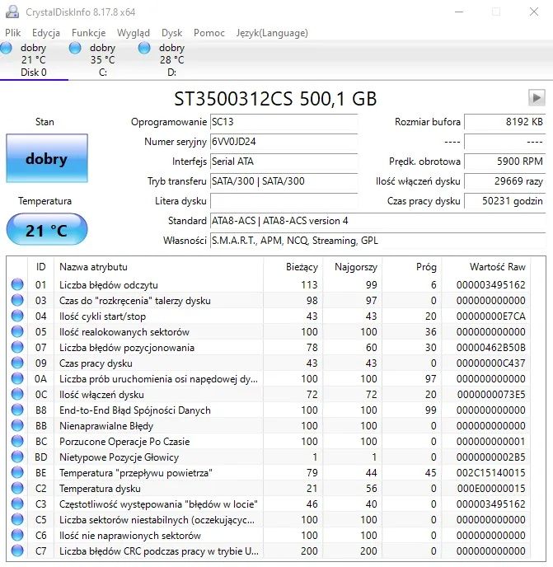Open the Dysk menu
The image size is (553, 567).
click(x=171, y=33)
